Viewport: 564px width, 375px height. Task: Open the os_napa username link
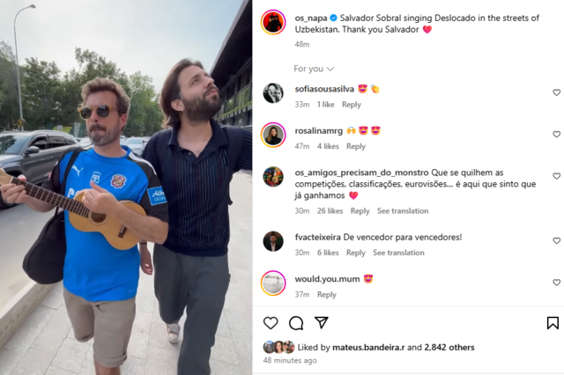(311, 18)
